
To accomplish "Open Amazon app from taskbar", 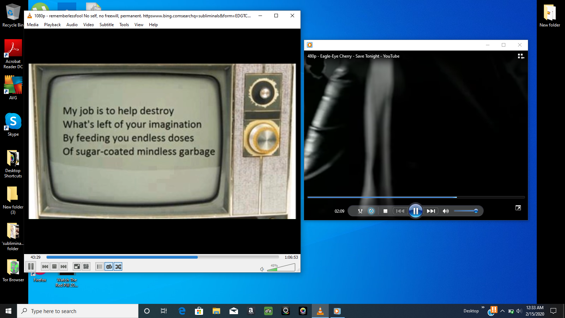I will [251, 311].
